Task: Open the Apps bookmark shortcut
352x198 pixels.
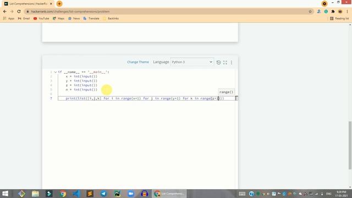Action: tap(9, 18)
